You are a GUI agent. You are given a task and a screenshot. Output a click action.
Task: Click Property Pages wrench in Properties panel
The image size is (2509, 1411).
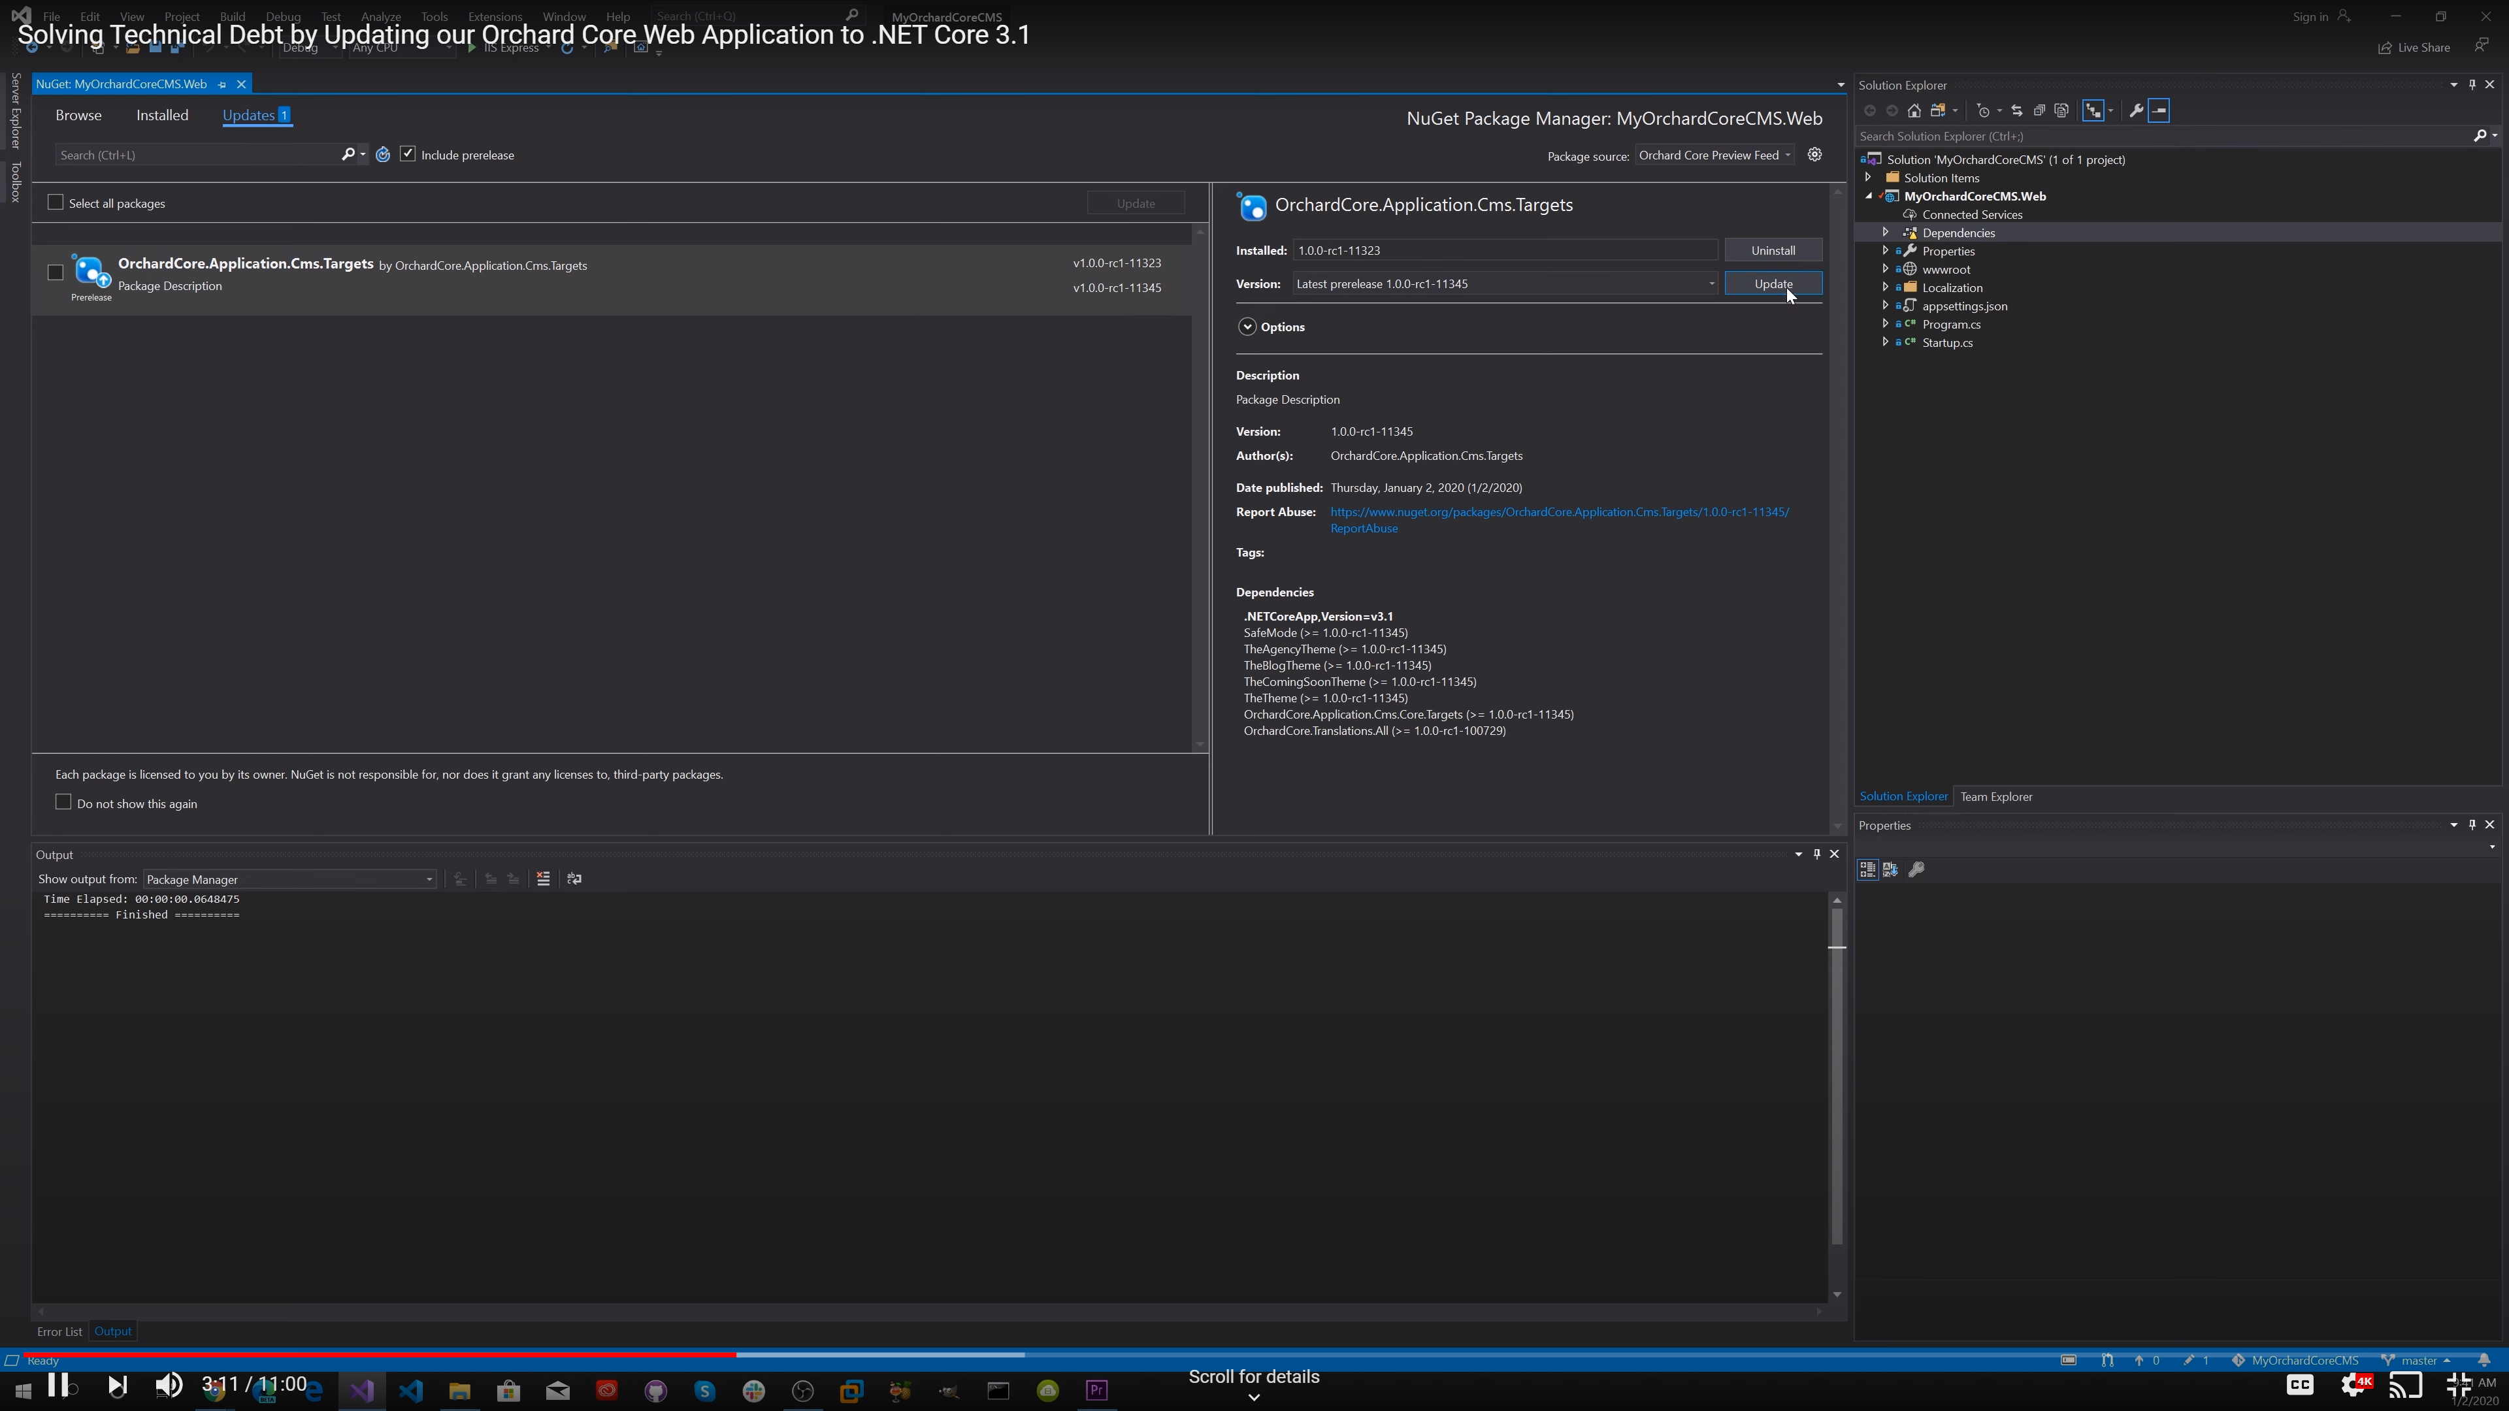tap(1916, 869)
